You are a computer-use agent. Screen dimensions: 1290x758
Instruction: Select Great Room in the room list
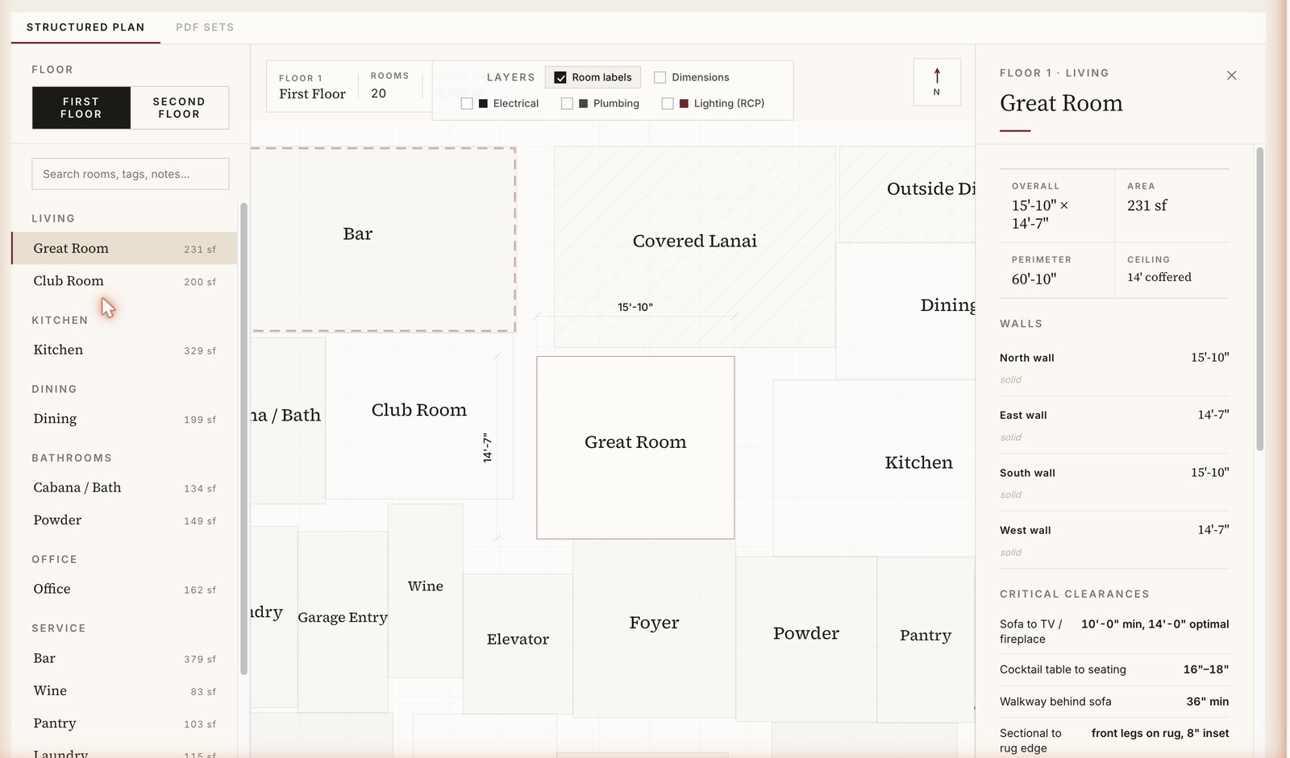(x=124, y=248)
